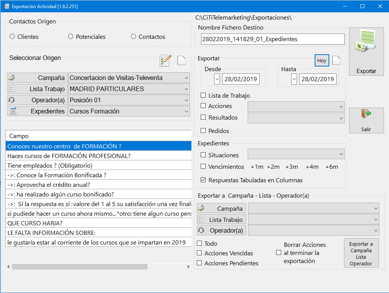Enable the Lista de Trabajo checkbox
Image resolution: width=389 pixels, height=293 pixels.
click(203, 95)
